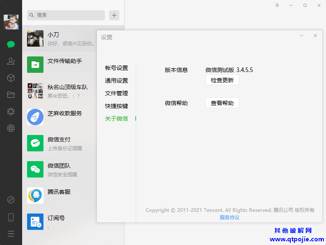Click the plus button next to search
The width and height of the screenshot is (326, 245).
click(x=114, y=16)
